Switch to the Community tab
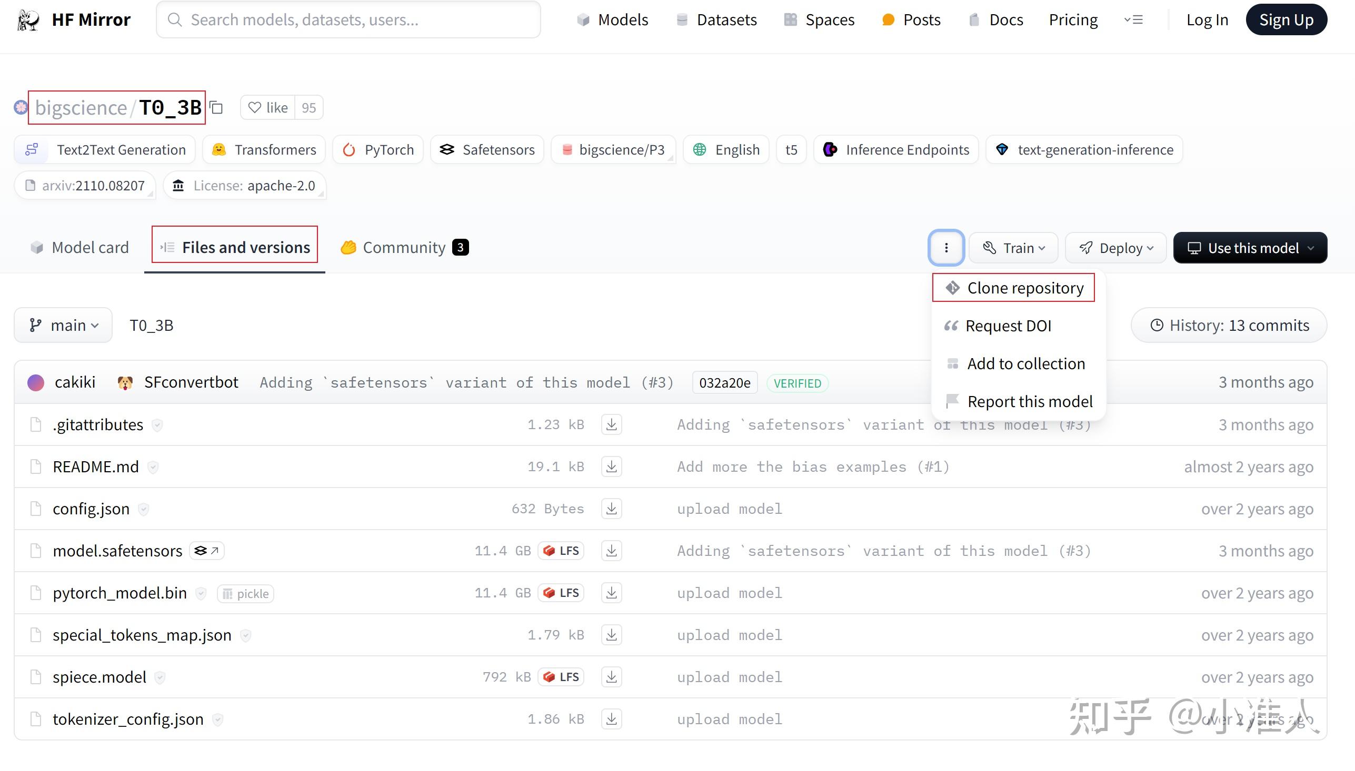 pos(404,247)
